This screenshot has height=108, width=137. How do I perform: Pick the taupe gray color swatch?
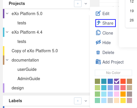click(129, 94)
